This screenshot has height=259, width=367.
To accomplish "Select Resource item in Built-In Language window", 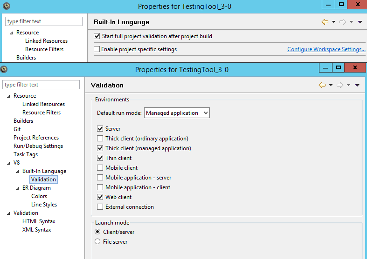I will (x=28, y=33).
